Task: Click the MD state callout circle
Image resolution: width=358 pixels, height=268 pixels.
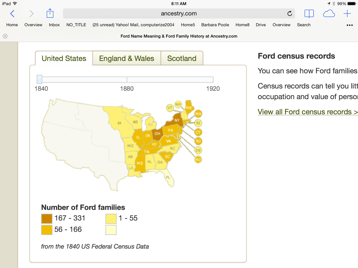Action: point(198,160)
